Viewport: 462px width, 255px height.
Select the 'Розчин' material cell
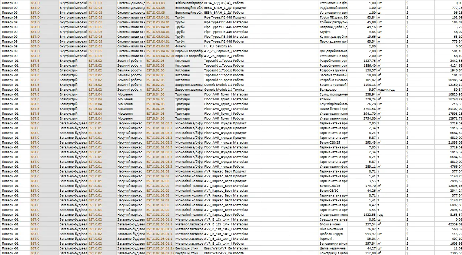[333, 99]
